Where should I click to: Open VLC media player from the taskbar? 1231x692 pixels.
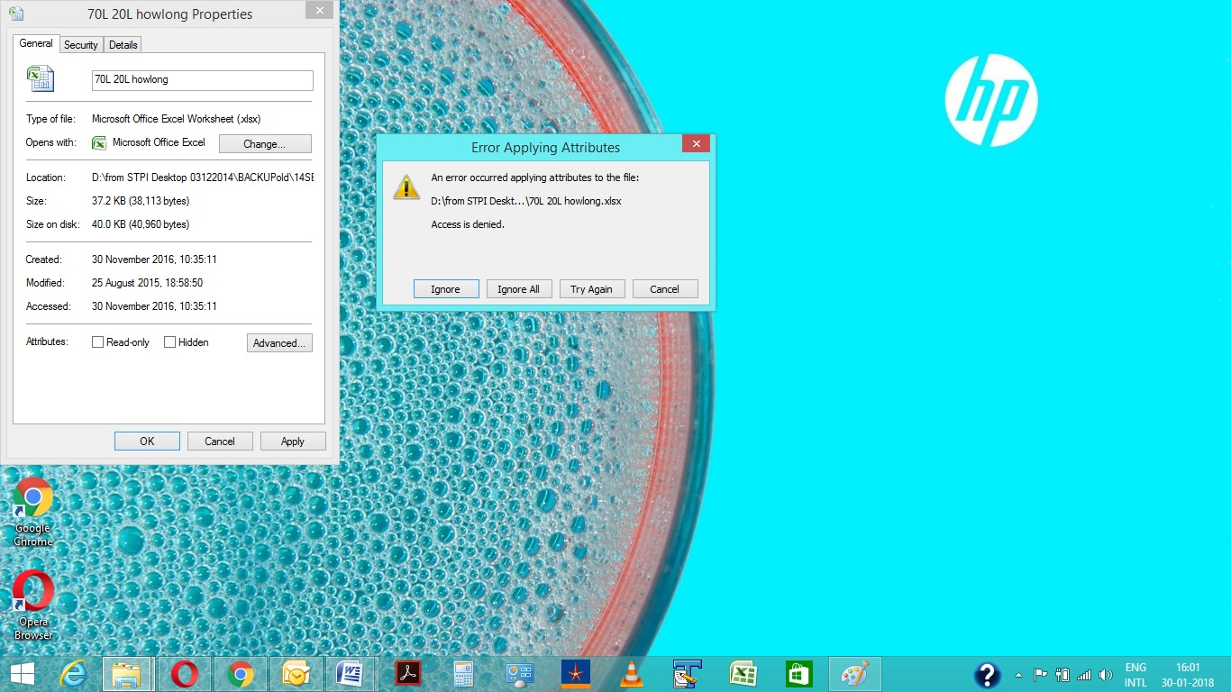click(633, 674)
